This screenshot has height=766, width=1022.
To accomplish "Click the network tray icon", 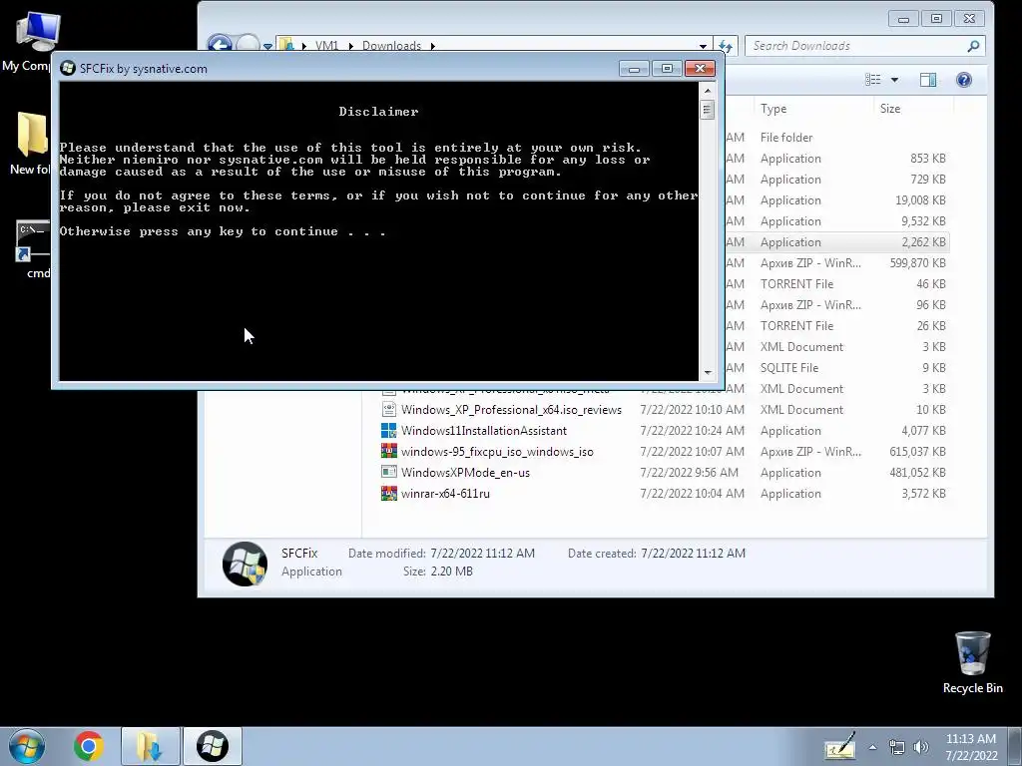I will coord(897,747).
